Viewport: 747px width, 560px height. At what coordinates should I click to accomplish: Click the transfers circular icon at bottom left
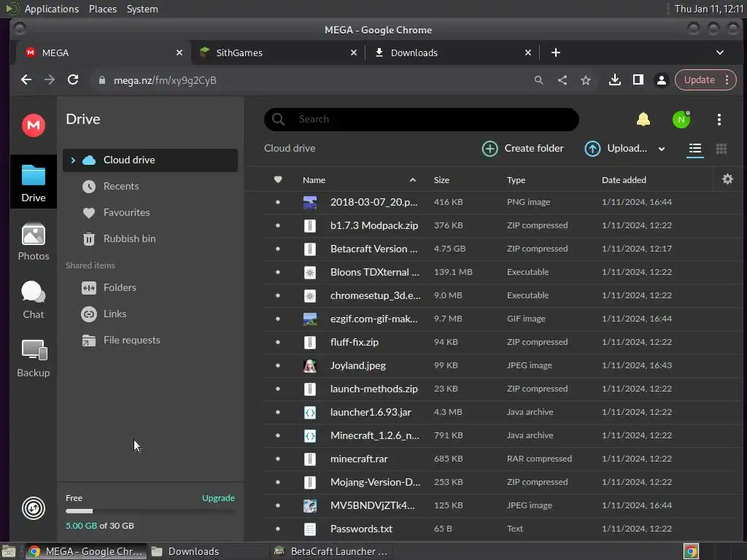point(34,508)
